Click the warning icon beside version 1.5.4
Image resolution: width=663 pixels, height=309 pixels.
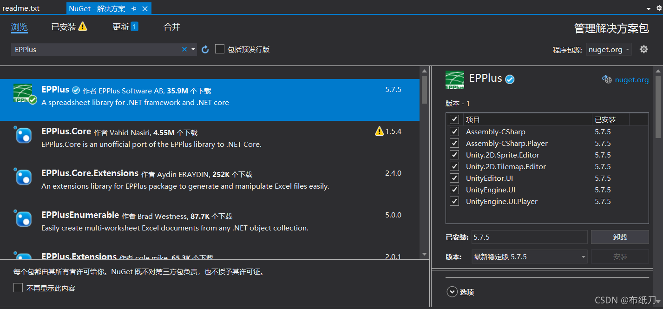coord(379,131)
